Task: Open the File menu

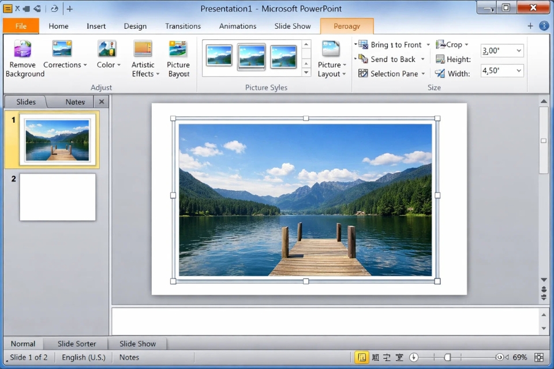Action: point(21,26)
